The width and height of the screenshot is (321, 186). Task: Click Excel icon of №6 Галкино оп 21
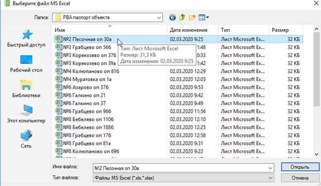(59, 95)
